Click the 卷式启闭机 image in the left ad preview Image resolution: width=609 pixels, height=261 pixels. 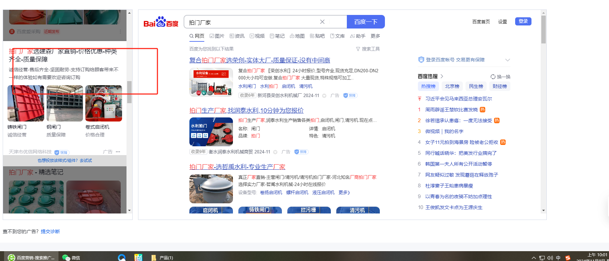click(104, 103)
